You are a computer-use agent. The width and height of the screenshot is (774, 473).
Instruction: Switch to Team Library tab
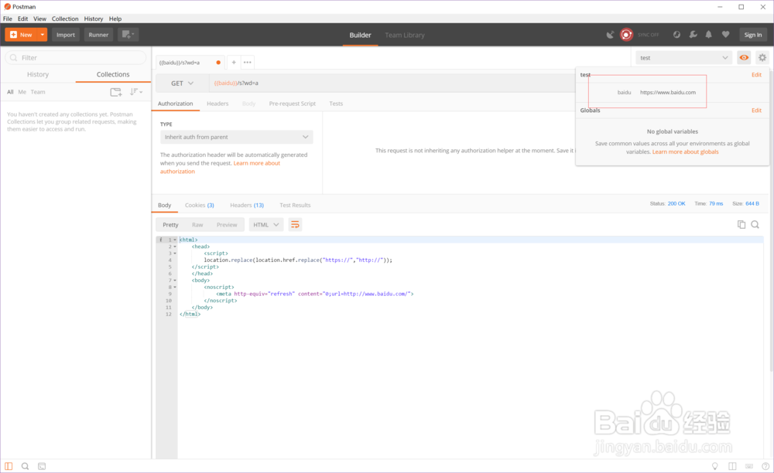(405, 35)
